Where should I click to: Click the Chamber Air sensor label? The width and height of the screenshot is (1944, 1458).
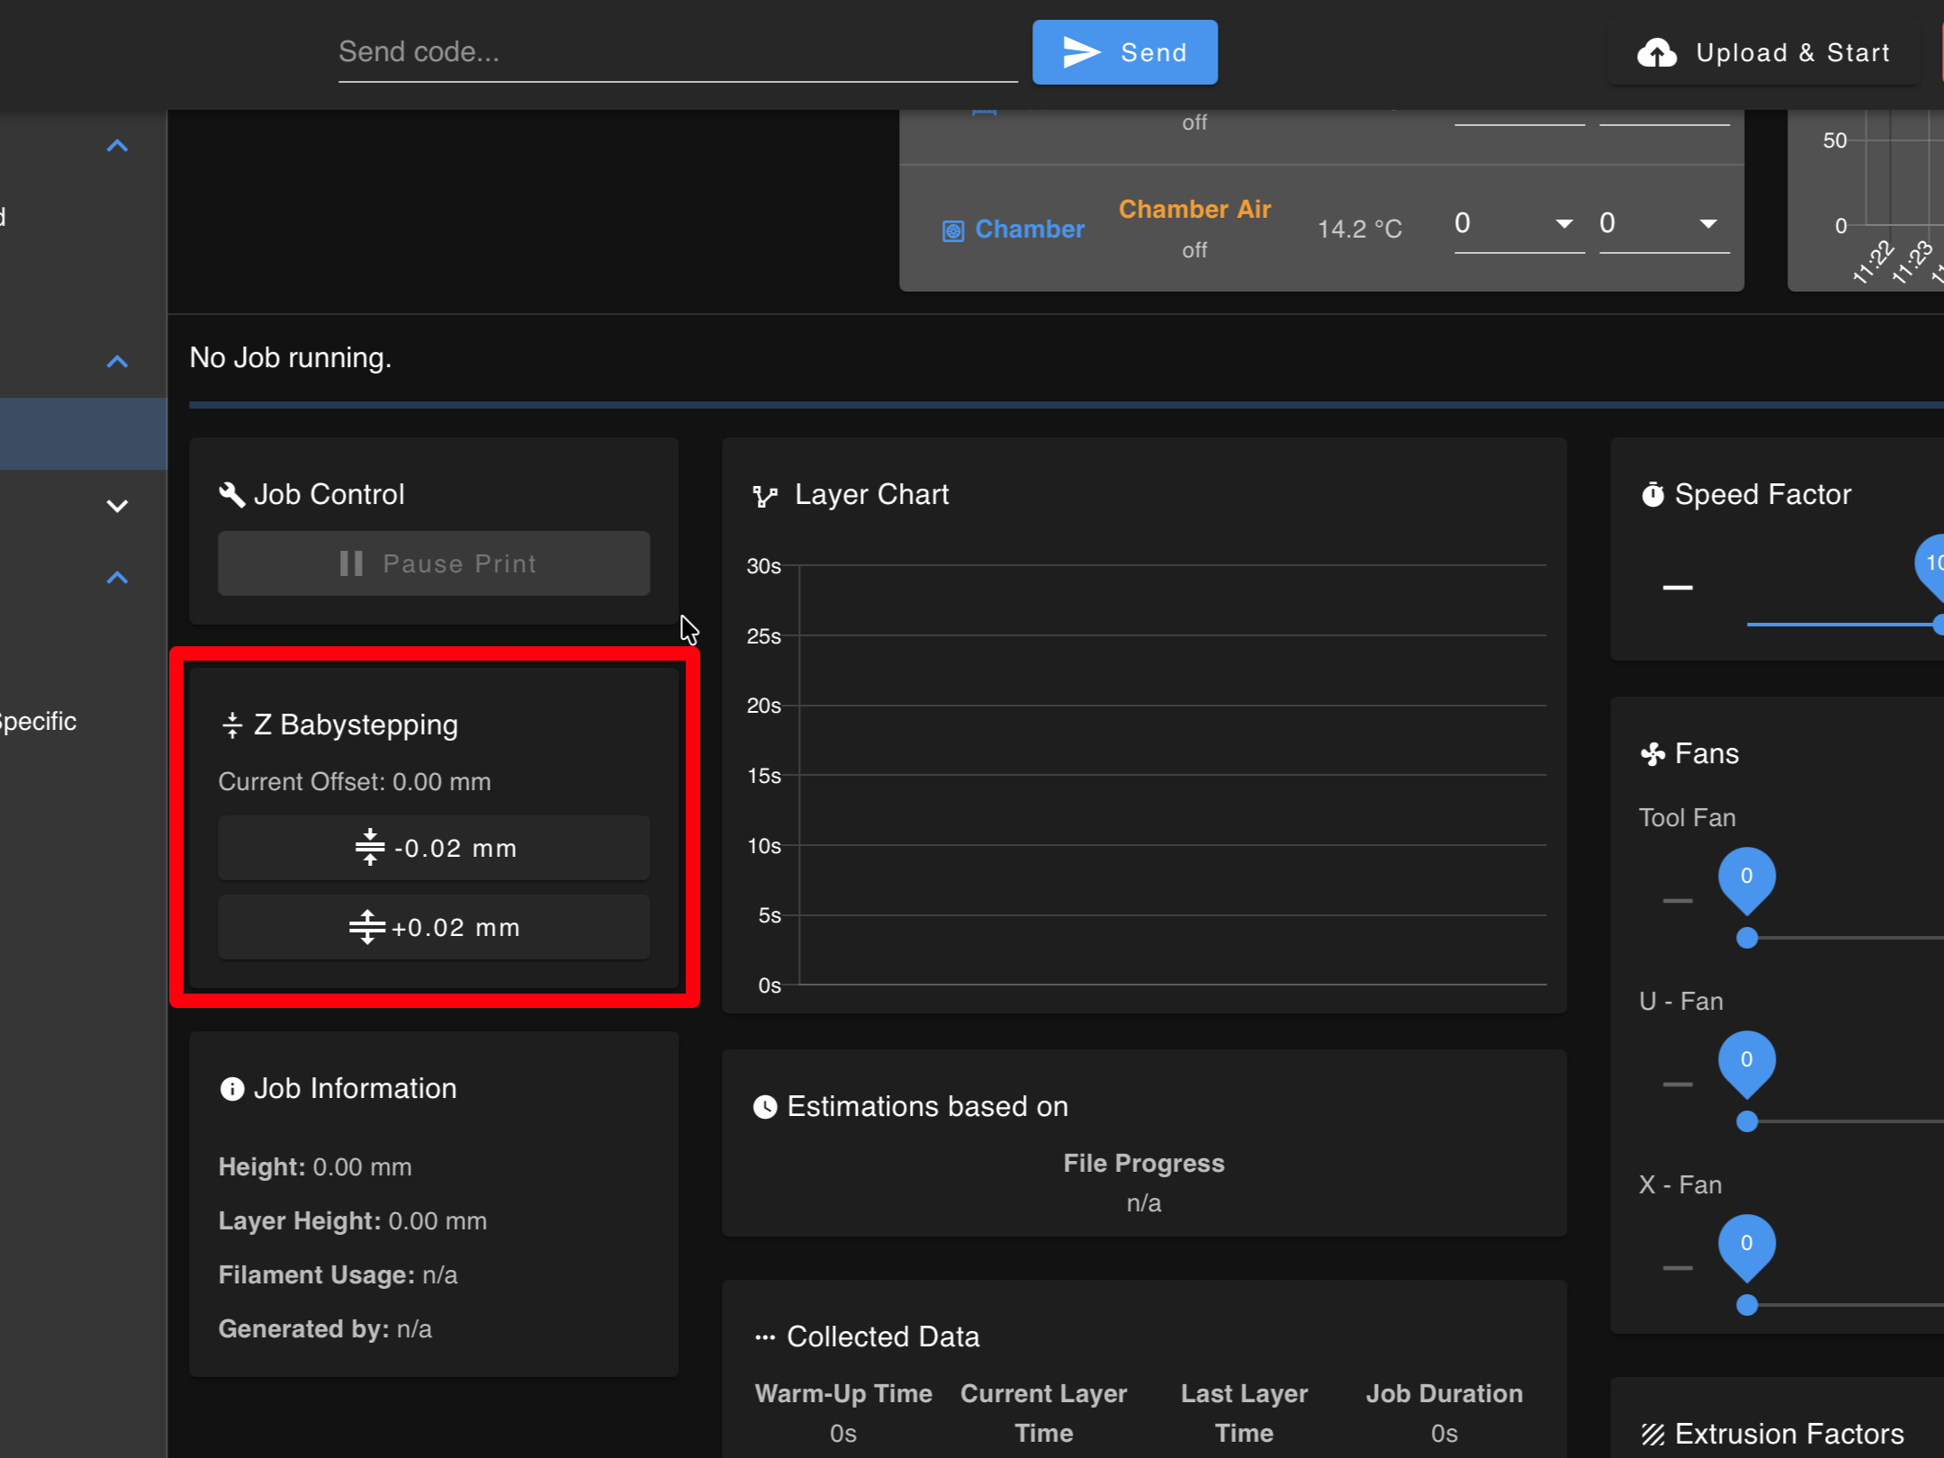pos(1194,210)
